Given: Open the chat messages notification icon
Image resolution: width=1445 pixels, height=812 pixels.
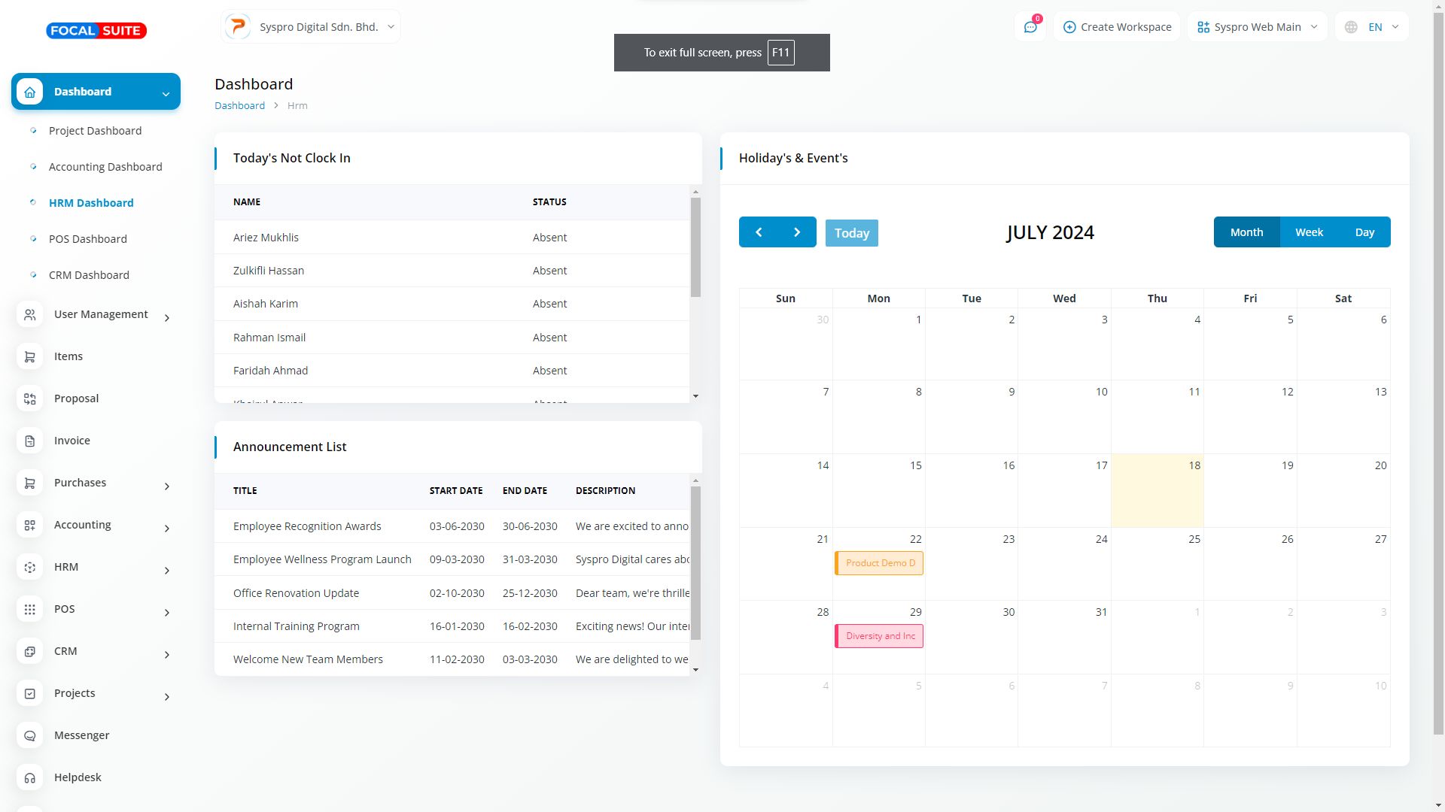Looking at the screenshot, I should 1030,27.
